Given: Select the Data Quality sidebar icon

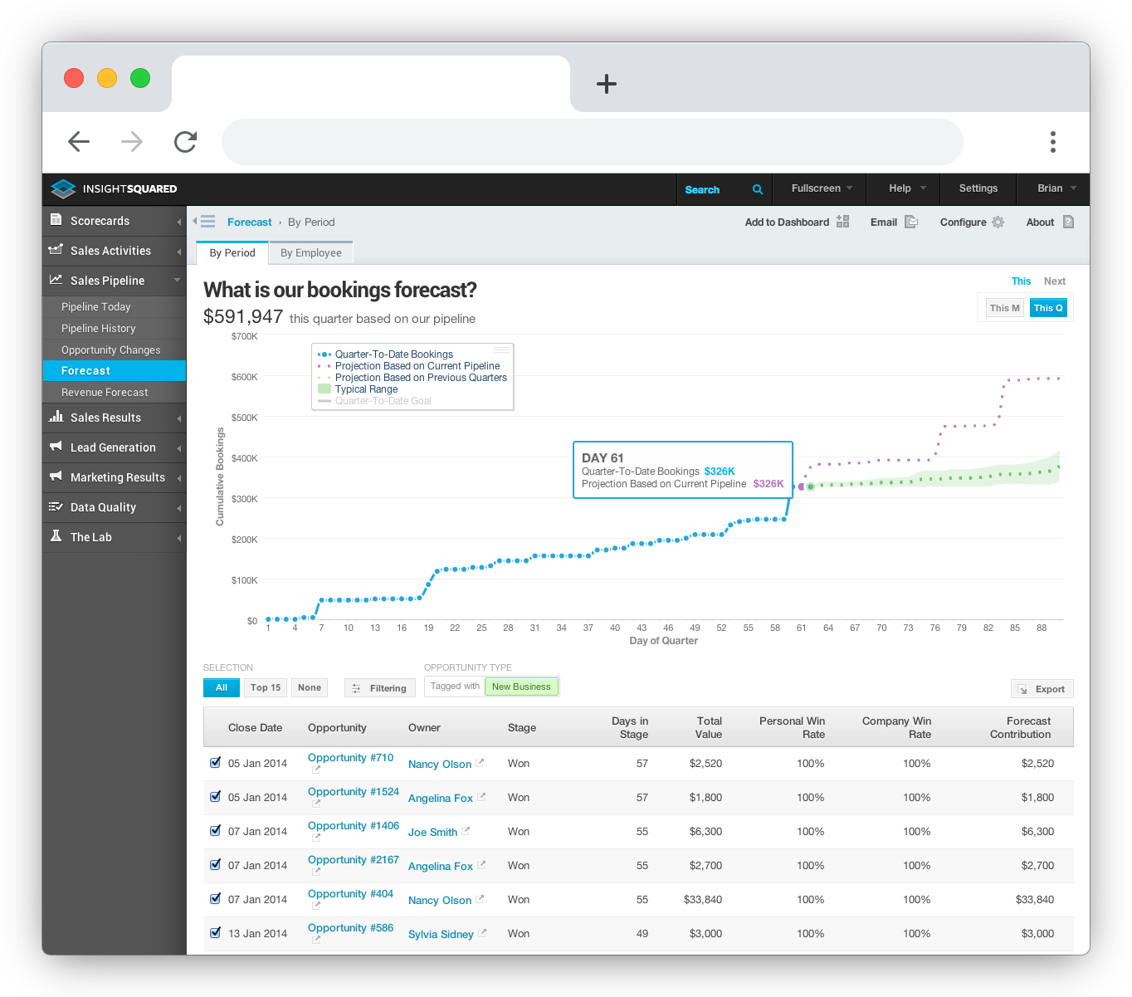Looking at the screenshot, I should (x=56, y=507).
